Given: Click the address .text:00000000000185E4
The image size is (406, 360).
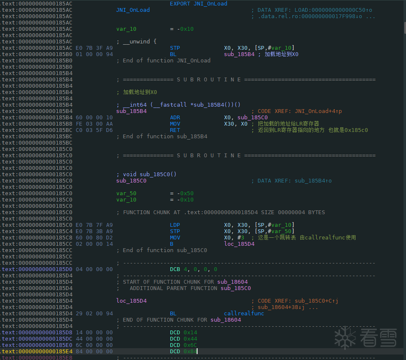Looking at the screenshot, I should click(x=36, y=352).
